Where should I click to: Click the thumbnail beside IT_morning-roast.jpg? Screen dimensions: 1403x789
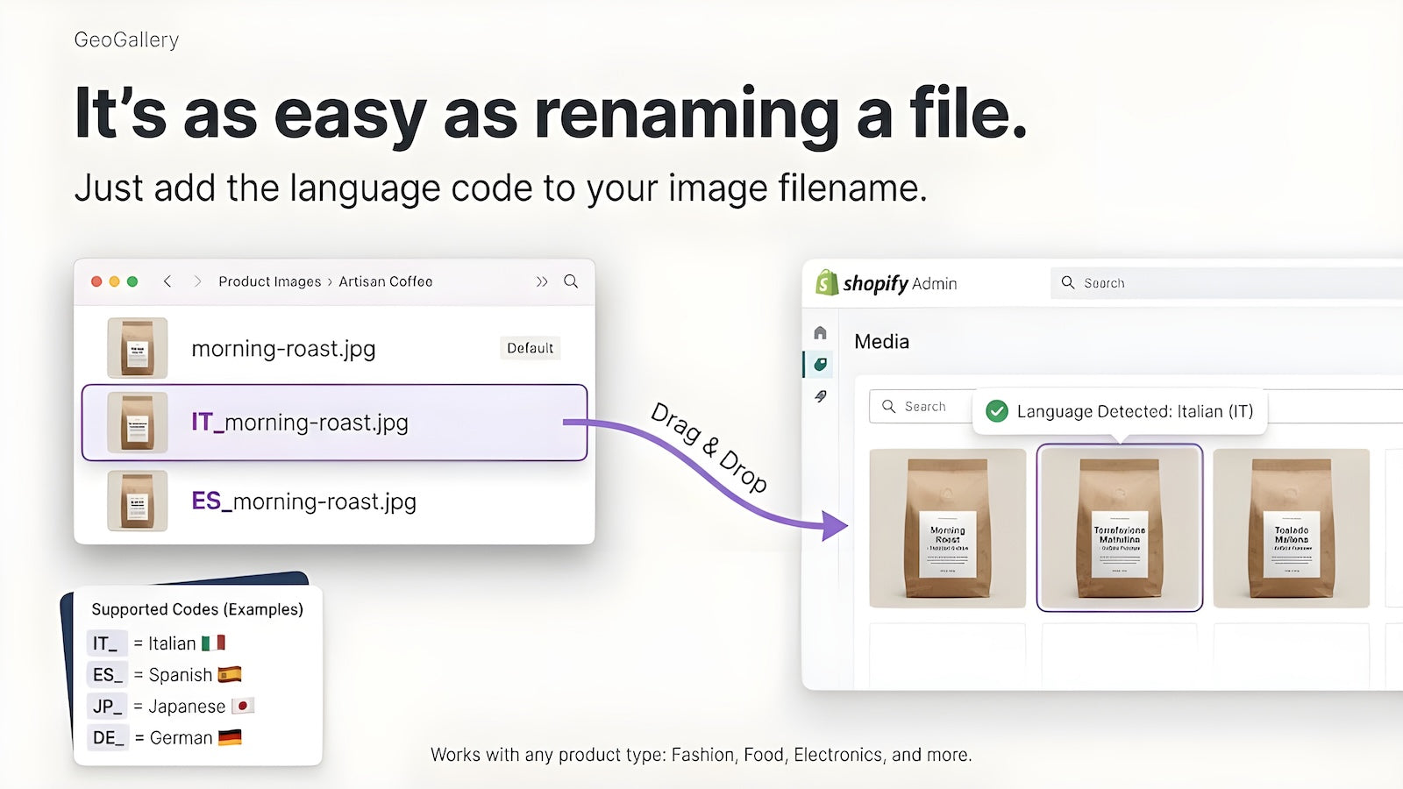137,423
